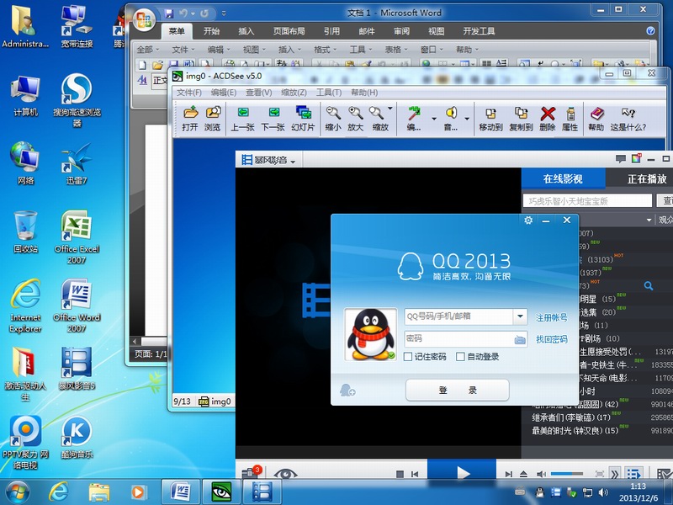Open Windows Start button

click(18, 492)
